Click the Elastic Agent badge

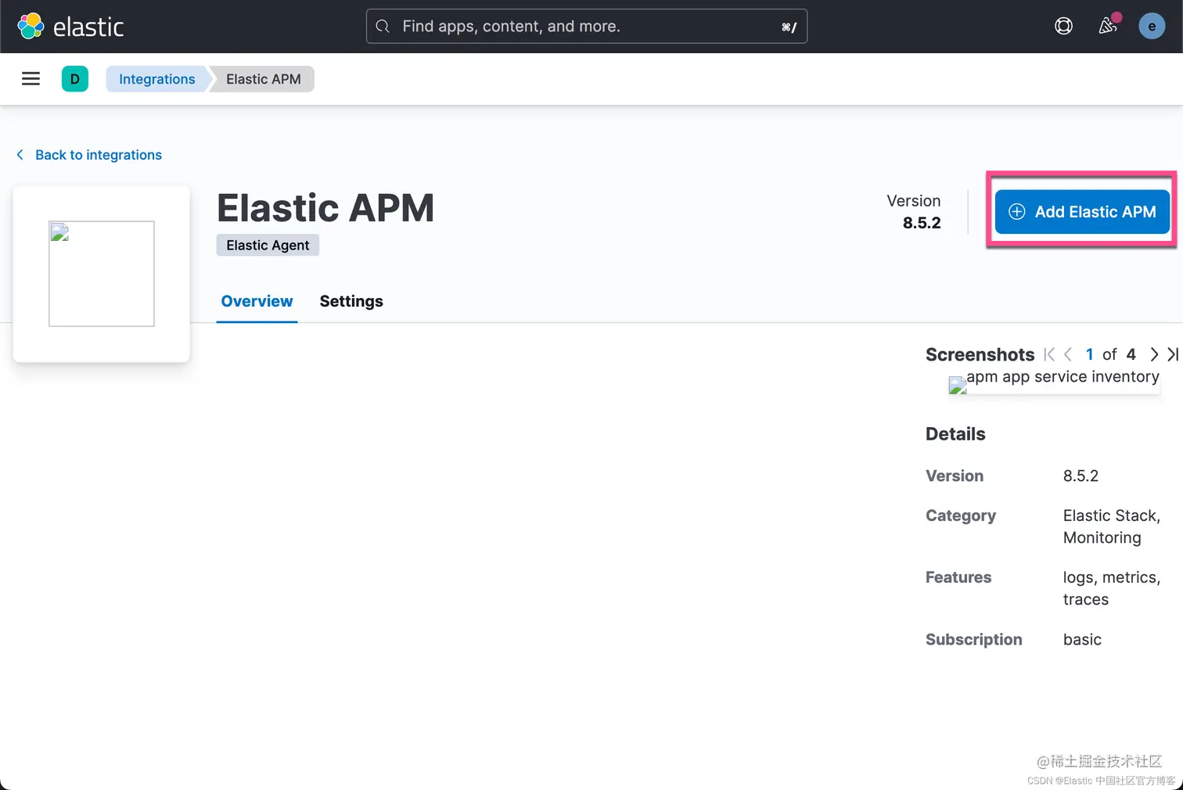tap(268, 245)
